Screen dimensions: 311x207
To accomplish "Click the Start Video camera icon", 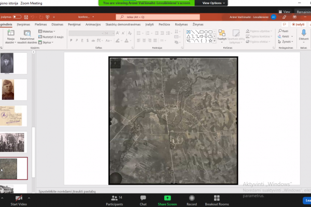I will 19,198.
